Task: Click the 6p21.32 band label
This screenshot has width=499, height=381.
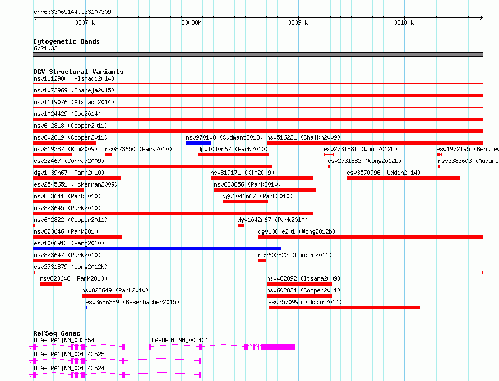Action: [45, 48]
